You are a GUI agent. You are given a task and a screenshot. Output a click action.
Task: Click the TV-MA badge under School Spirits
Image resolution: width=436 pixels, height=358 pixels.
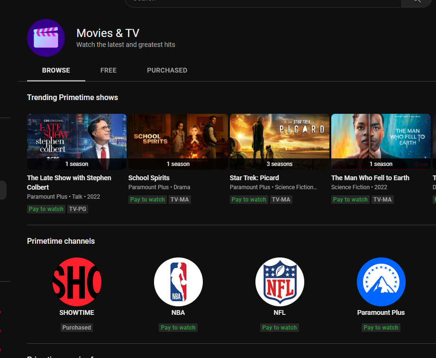point(180,200)
